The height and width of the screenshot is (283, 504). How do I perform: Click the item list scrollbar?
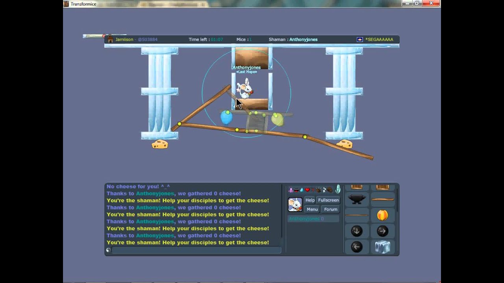[x=397, y=200]
